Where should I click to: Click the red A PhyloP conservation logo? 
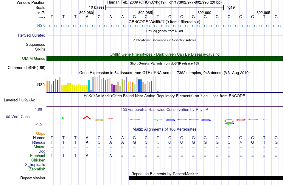pos(87,118)
